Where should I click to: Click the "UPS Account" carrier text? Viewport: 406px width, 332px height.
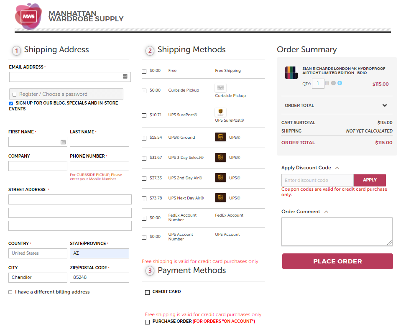227,235
